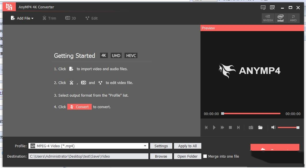Jump to the previous frame icon
306x168 pixels.
(206, 127)
